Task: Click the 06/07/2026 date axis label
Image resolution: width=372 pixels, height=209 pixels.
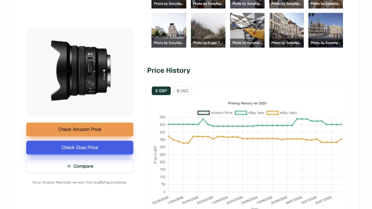Action: tap(294, 200)
